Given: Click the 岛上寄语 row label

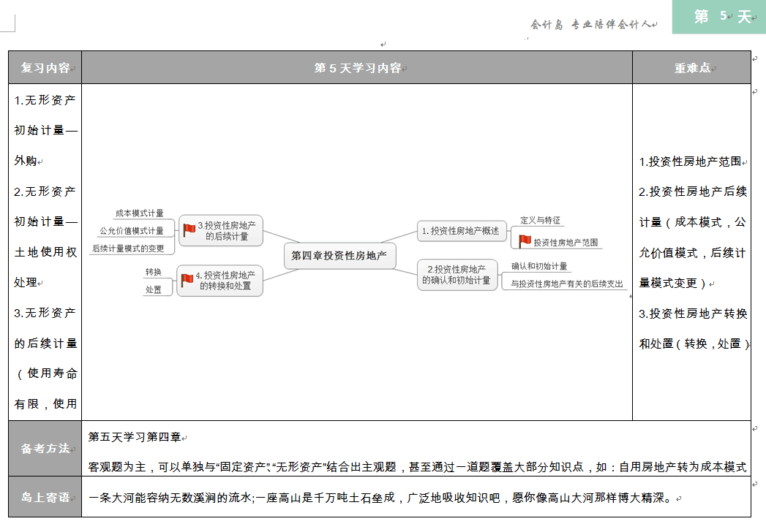Looking at the screenshot, I should [x=45, y=497].
